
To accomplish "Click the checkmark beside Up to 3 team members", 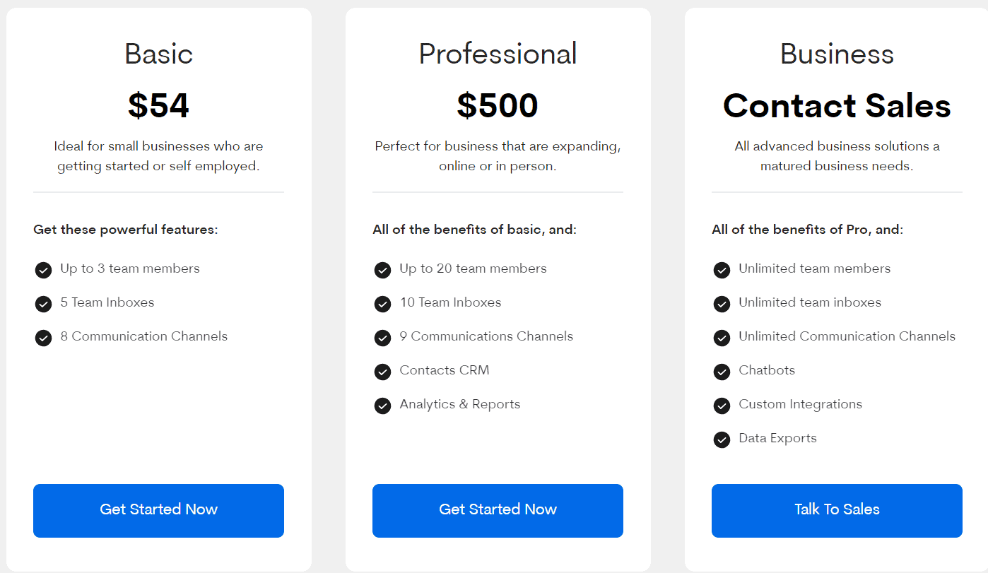I will (x=43, y=270).
